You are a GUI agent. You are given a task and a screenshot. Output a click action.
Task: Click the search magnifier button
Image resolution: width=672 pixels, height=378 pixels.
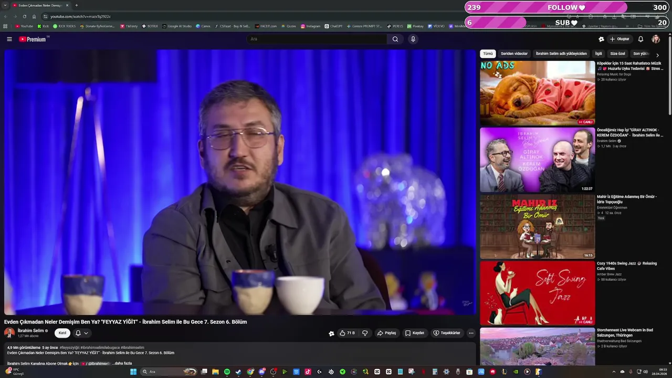click(x=395, y=39)
